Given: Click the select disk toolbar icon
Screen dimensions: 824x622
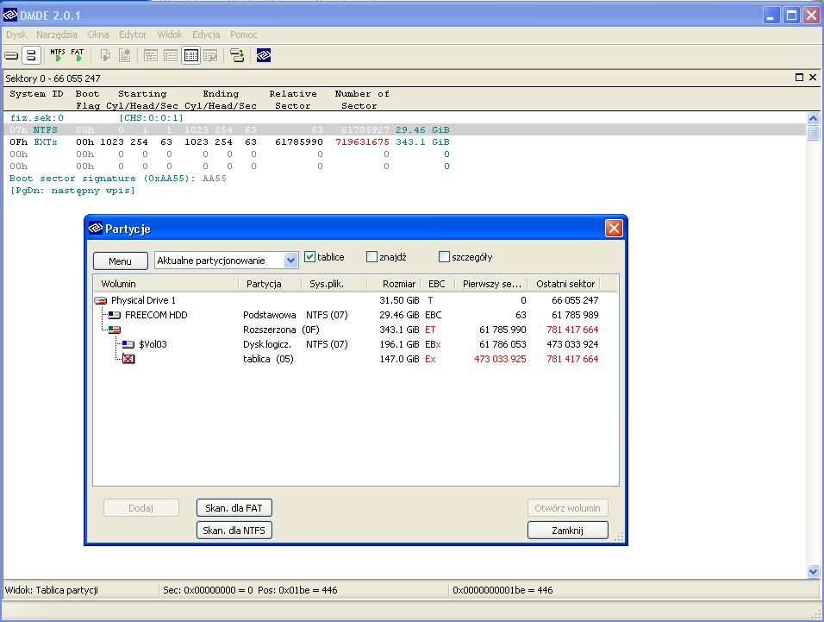Looking at the screenshot, I should (11, 55).
